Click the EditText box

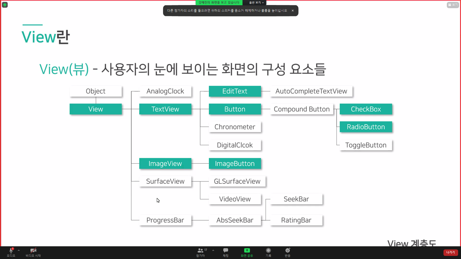tap(235, 91)
